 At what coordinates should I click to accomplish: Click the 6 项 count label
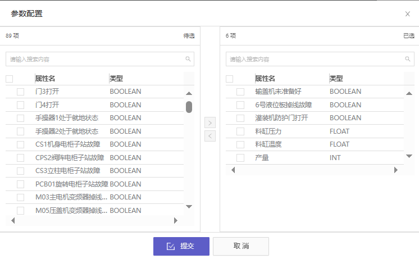pos(231,35)
